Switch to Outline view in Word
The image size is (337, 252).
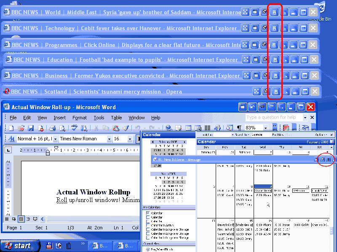point(28,219)
